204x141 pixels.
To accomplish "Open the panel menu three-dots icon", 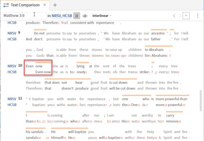I will point(197,16).
